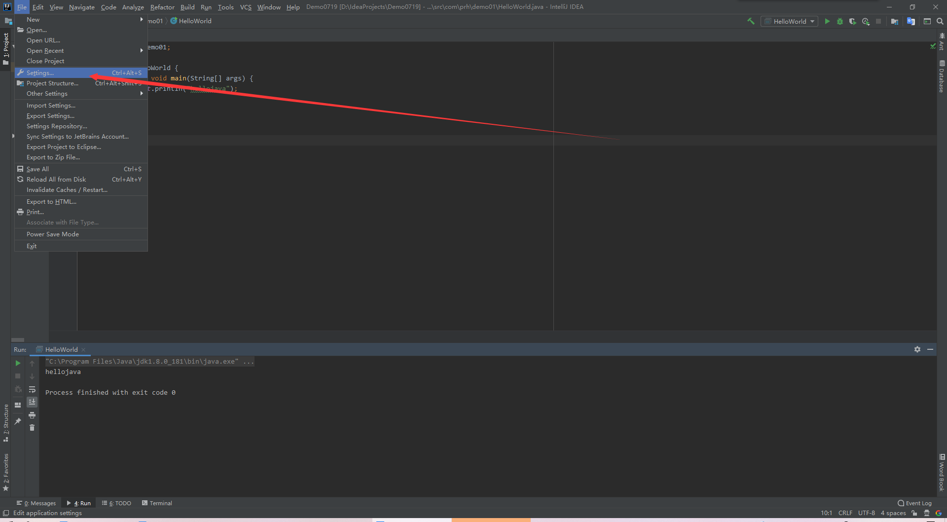
Task: Open the Event Log
Action: pyautogui.click(x=915, y=503)
